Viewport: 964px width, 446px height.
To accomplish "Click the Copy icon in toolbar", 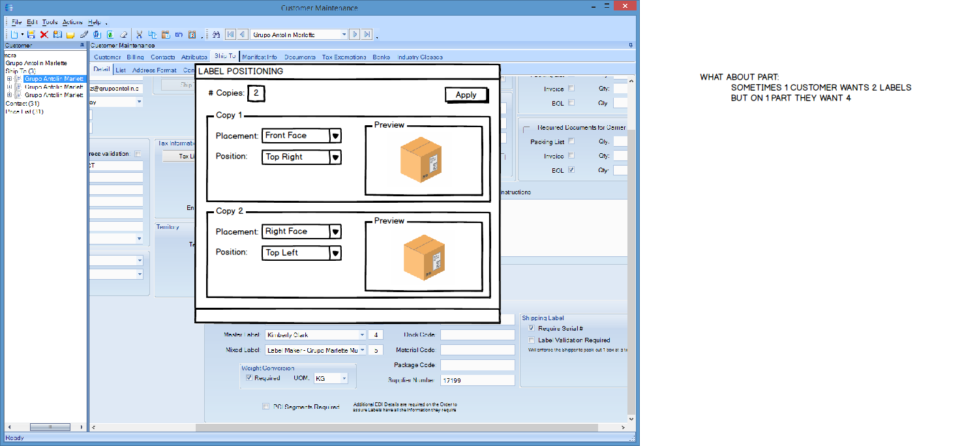I will pos(152,35).
